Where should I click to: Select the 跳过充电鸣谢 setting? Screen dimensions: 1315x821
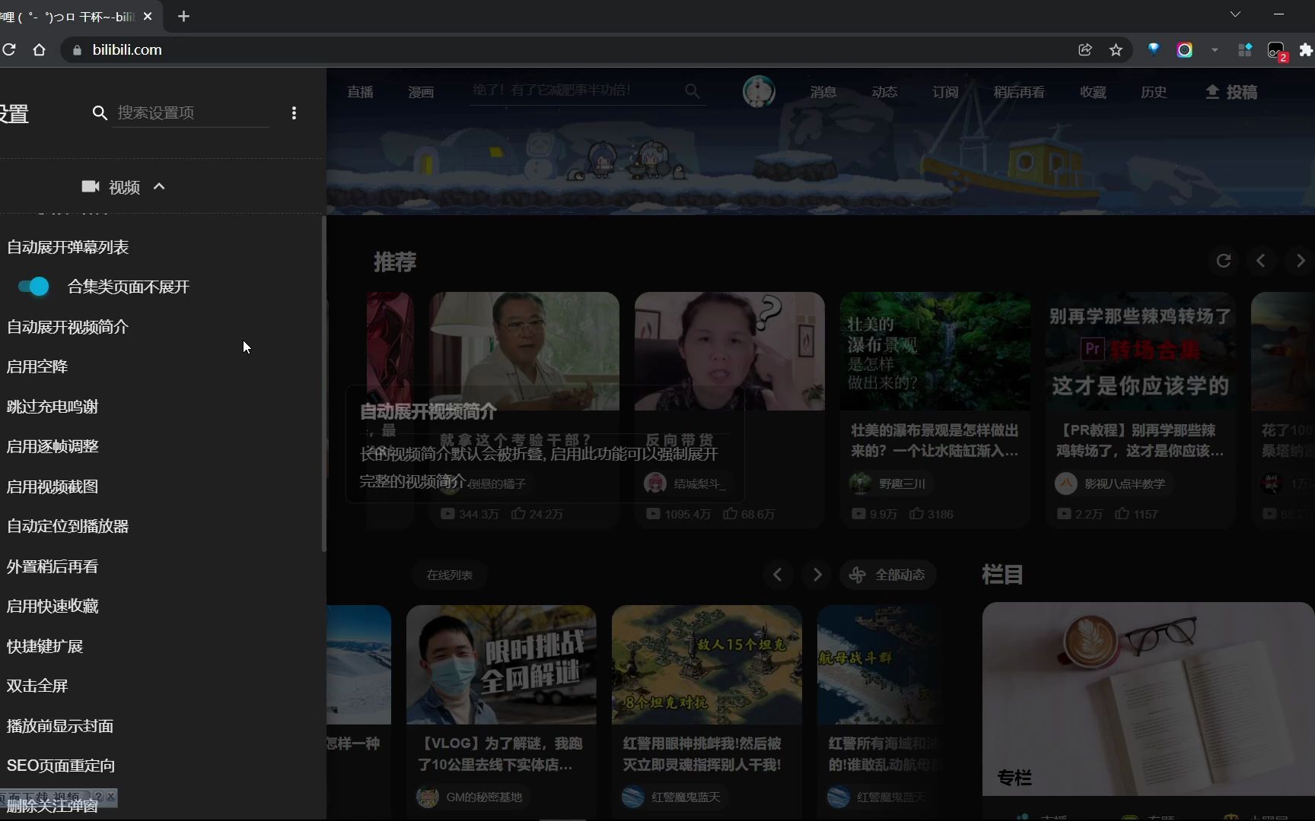pyautogui.click(x=53, y=407)
